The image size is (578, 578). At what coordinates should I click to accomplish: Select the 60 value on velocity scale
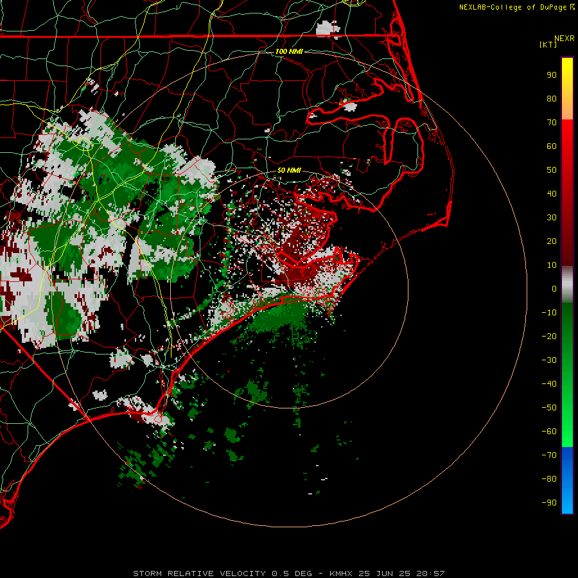tap(552, 146)
